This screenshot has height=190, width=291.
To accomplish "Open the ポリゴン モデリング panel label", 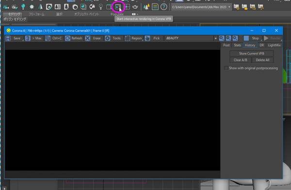I will click(15, 19).
